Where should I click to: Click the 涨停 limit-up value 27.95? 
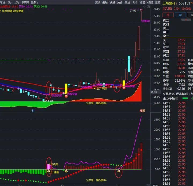pos(181,60)
